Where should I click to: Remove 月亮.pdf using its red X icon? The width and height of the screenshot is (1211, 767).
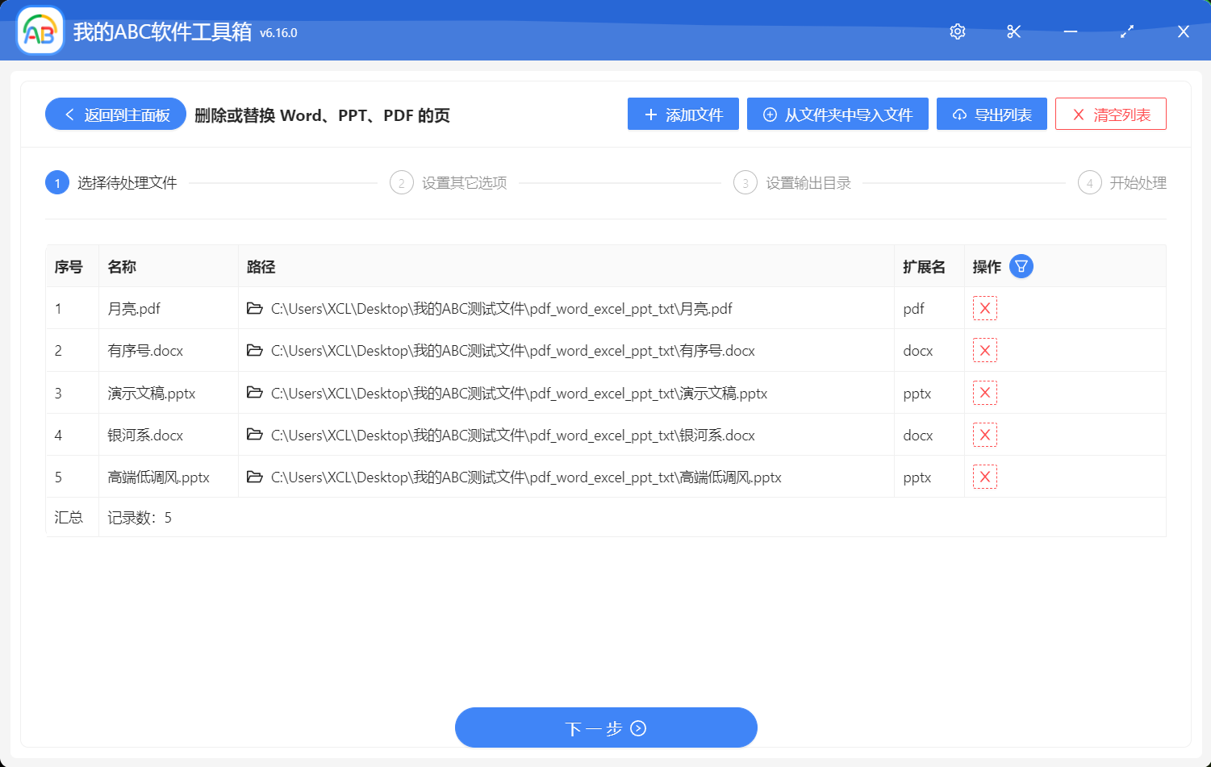[x=984, y=308]
